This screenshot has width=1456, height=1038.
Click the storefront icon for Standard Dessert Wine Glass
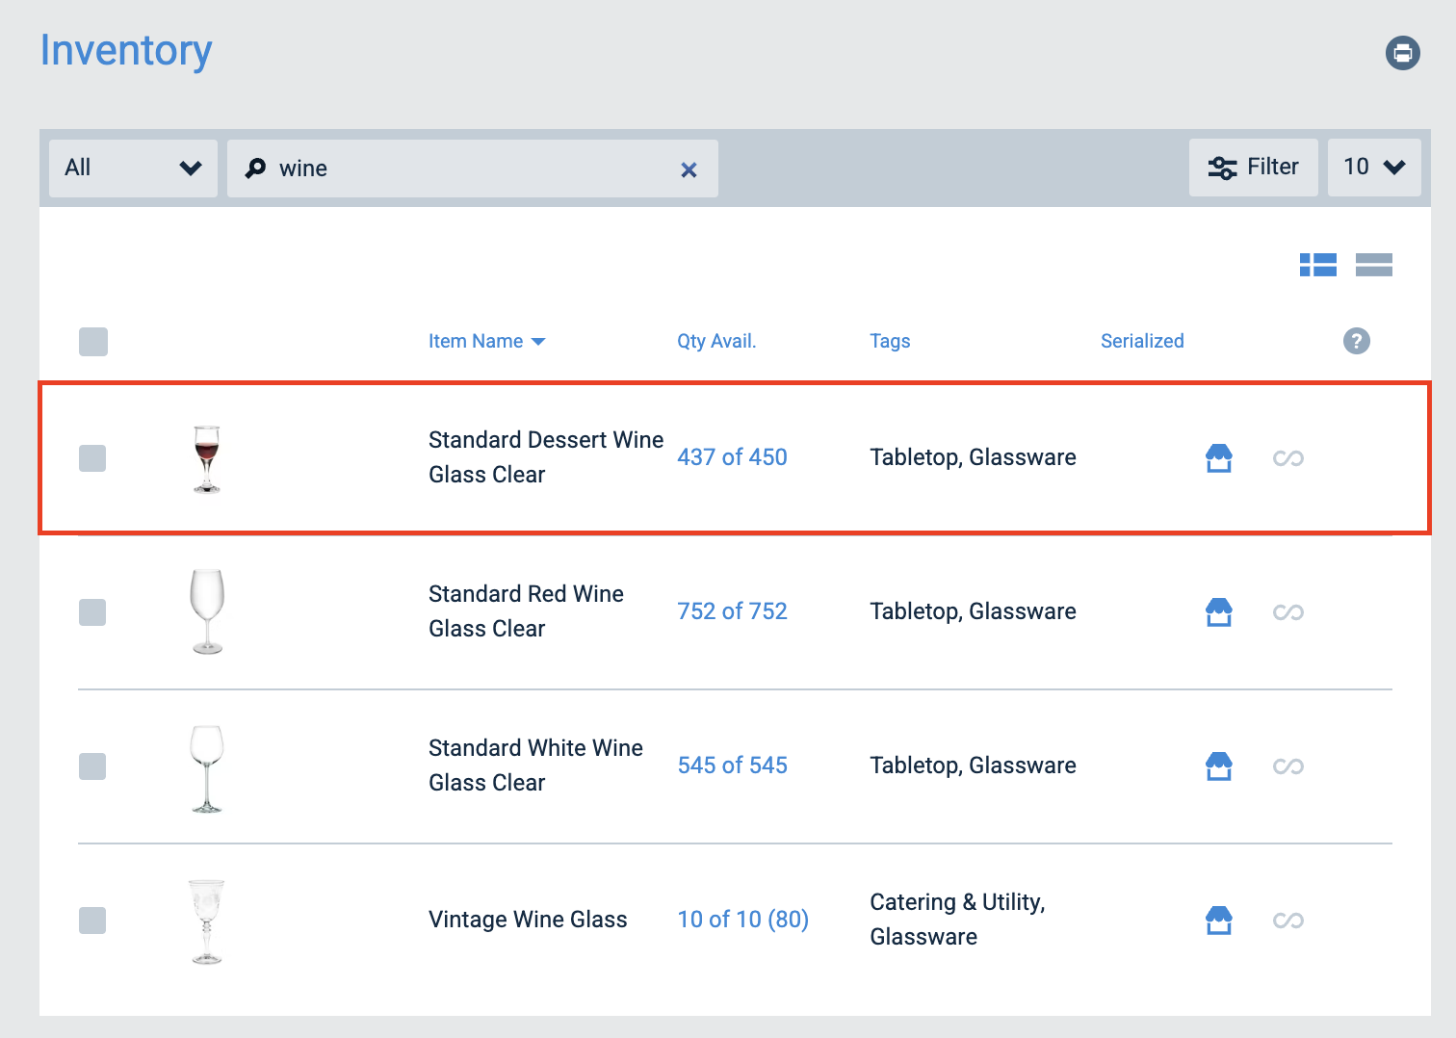(x=1219, y=458)
